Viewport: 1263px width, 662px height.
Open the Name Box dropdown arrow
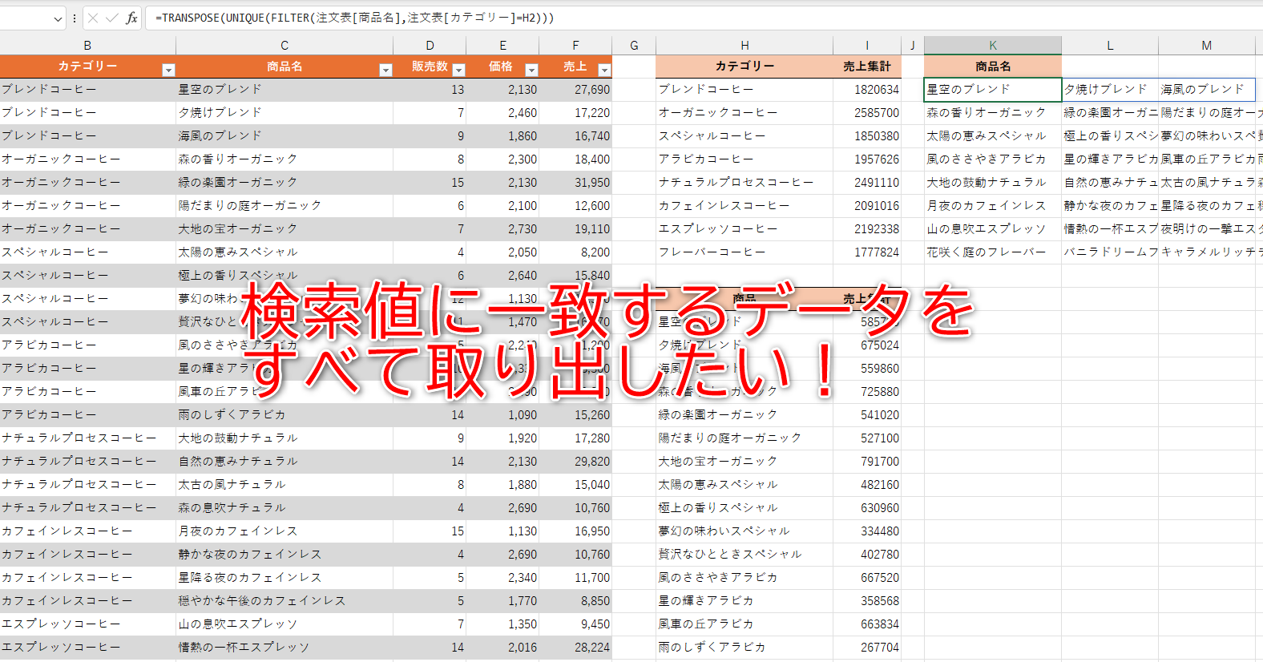(x=58, y=18)
